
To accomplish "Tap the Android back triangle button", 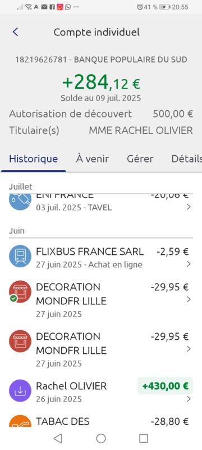I will point(58,438).
